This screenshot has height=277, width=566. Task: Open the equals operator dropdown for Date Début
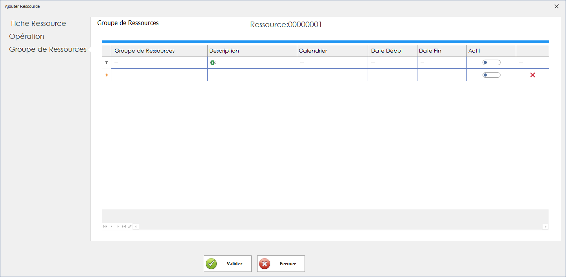click(x=372, y=62)
